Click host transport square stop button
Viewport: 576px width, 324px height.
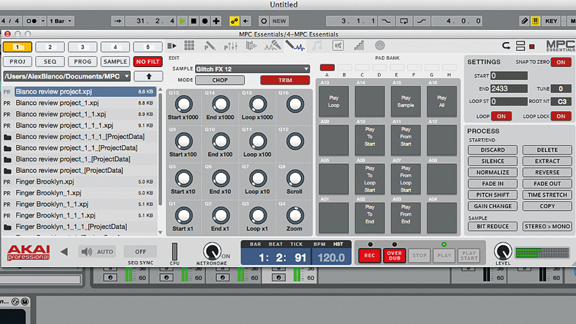coord(194,21)
